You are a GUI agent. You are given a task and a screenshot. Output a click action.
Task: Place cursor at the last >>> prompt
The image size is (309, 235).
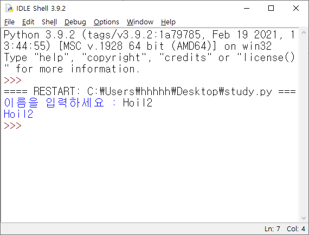coord(13,125)
